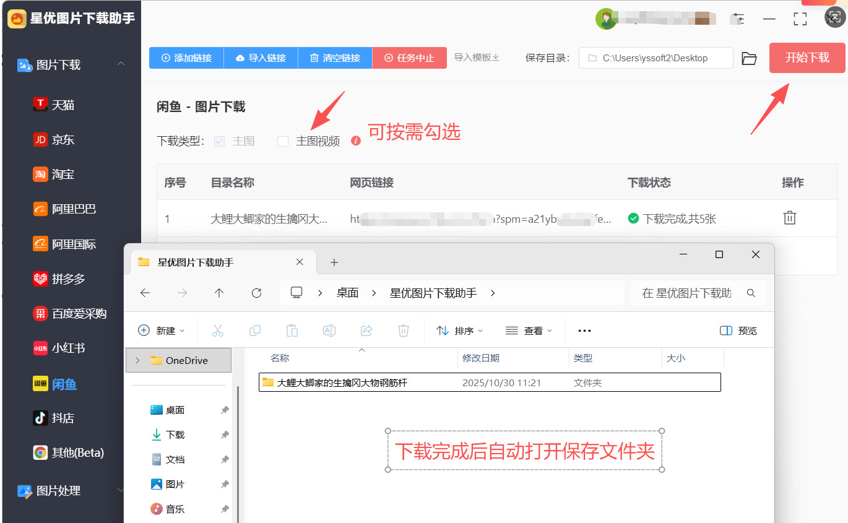This screenshot has width=848, height=523.
Task: Open the user avatar profile
Action: (x=605, y=19)
